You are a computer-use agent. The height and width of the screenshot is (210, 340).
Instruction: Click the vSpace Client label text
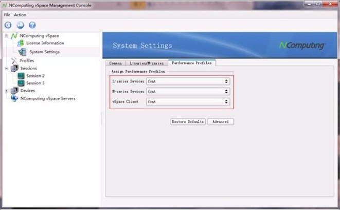click(126, 101)
